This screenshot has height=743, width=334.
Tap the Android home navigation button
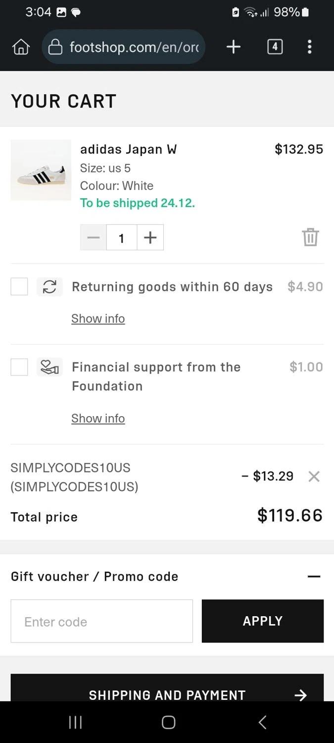(x=168, y=722)
